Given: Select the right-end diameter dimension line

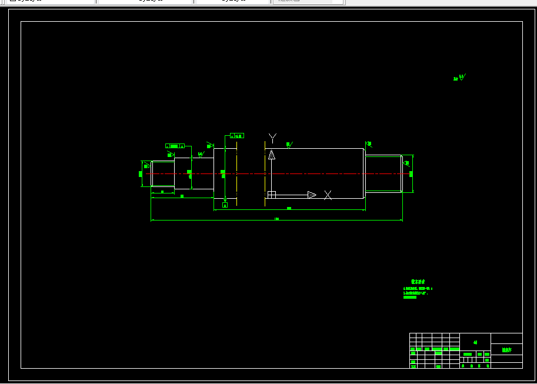Looking at the screenshot, I should 413,173.
